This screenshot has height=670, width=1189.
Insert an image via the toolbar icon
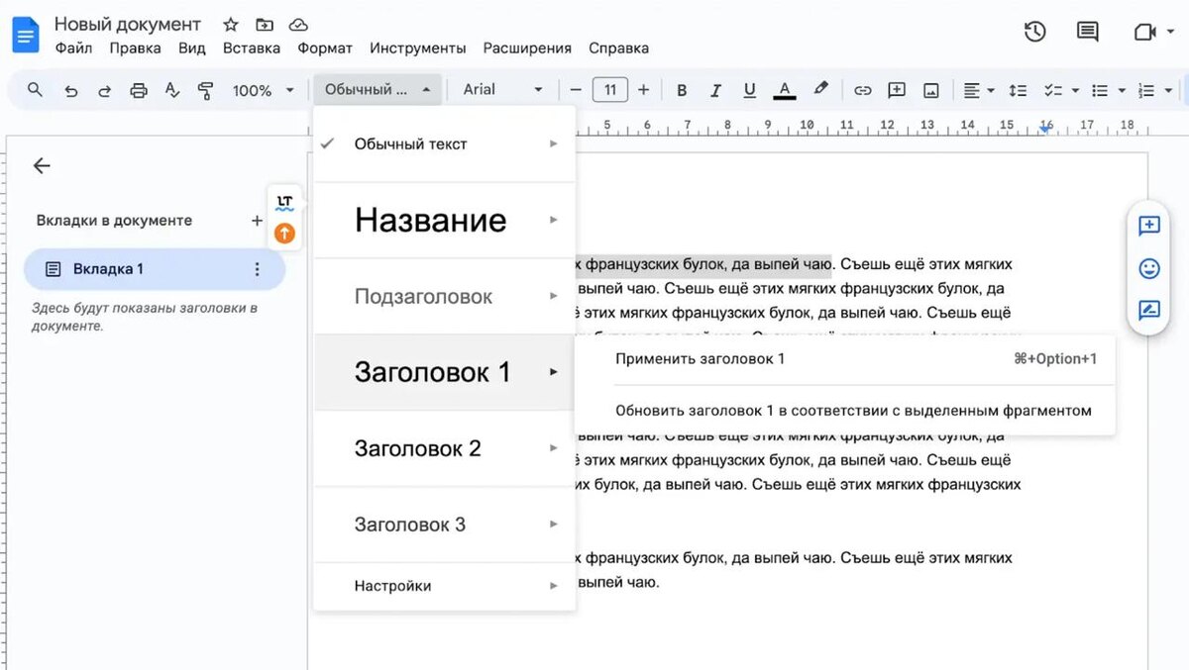click(929, 89)
